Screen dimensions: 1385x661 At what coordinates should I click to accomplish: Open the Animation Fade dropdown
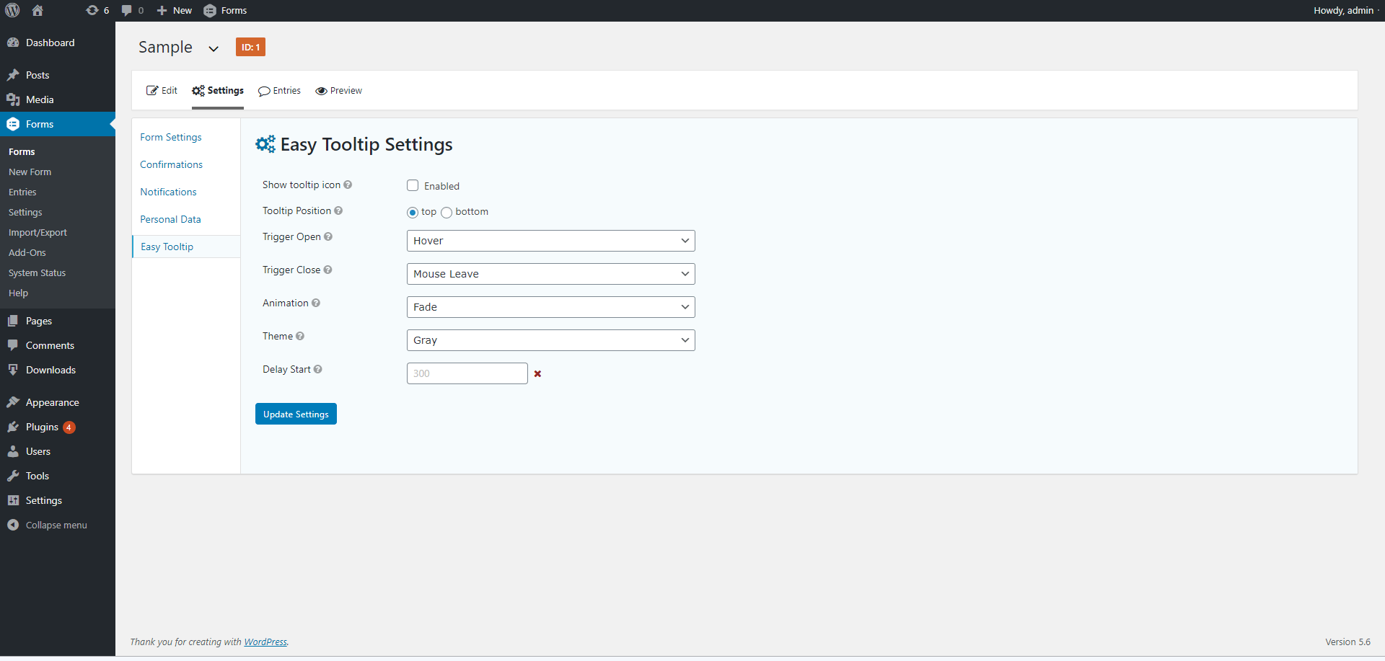(551, 307)
